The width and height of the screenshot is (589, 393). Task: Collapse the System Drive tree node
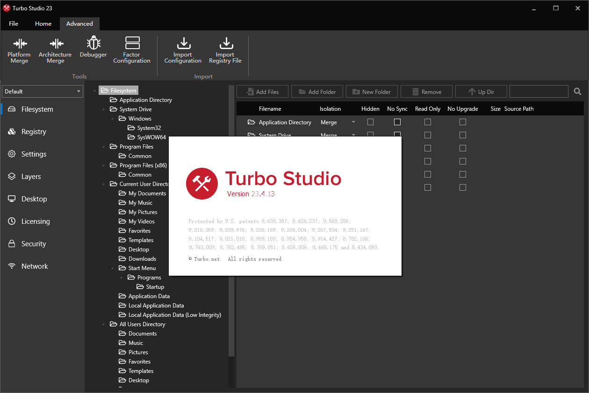(x=104, y=109)
